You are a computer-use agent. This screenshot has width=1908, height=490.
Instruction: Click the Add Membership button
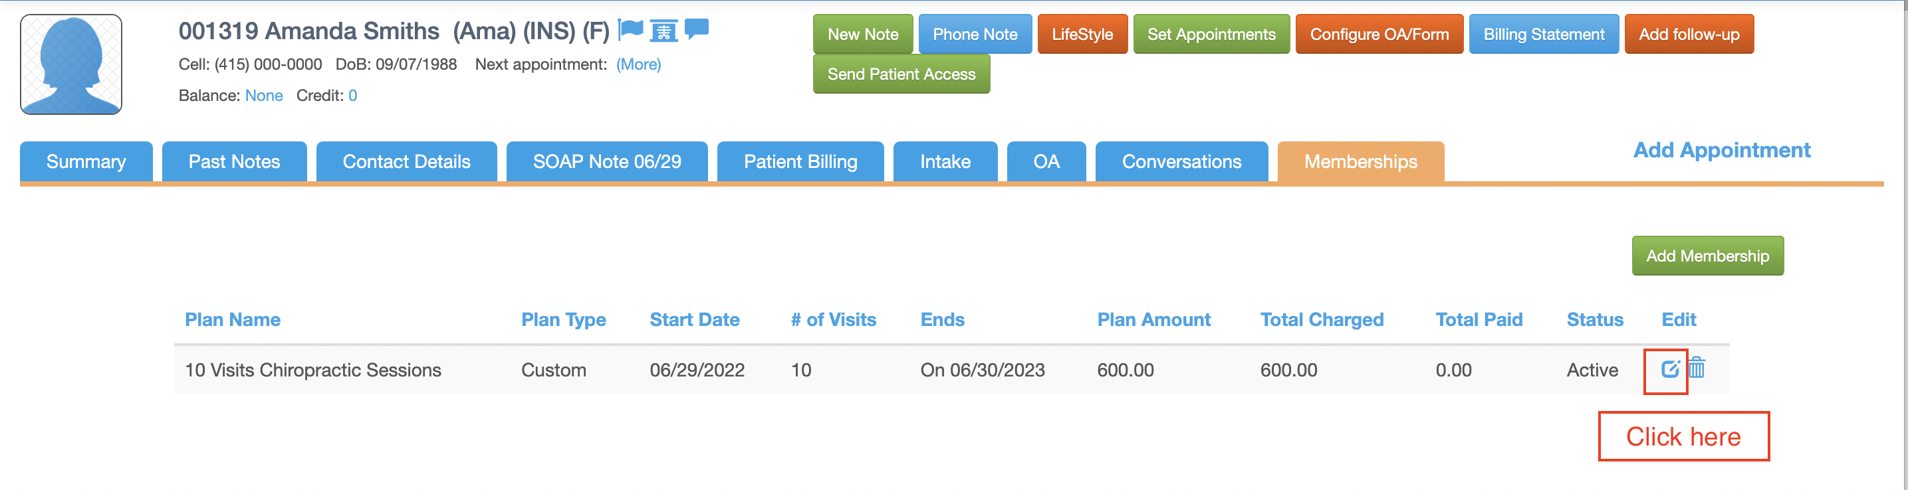1707,256
